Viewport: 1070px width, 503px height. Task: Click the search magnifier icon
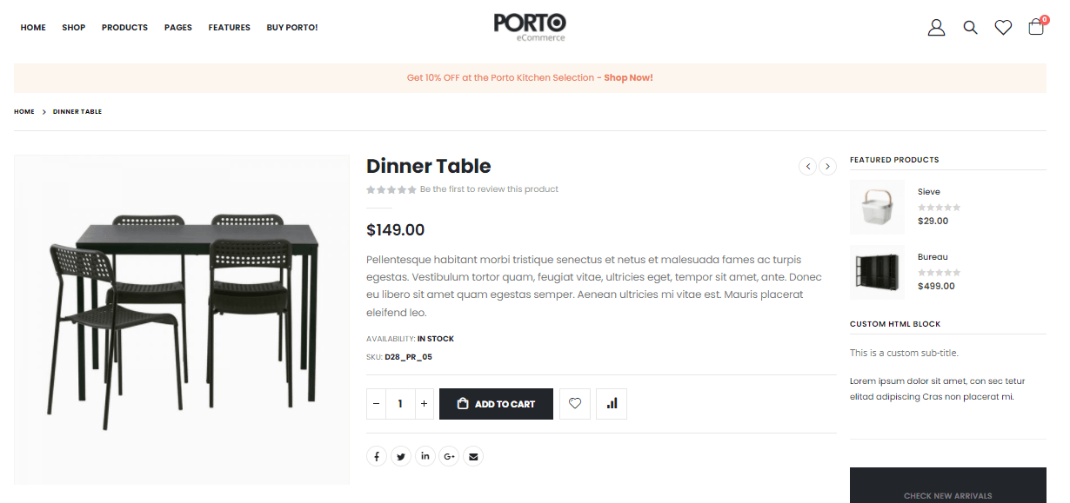point(970,28)
